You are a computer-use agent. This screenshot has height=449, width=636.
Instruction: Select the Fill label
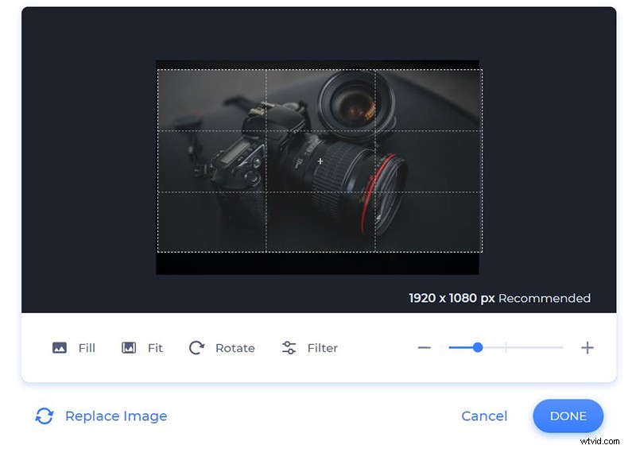87,348
